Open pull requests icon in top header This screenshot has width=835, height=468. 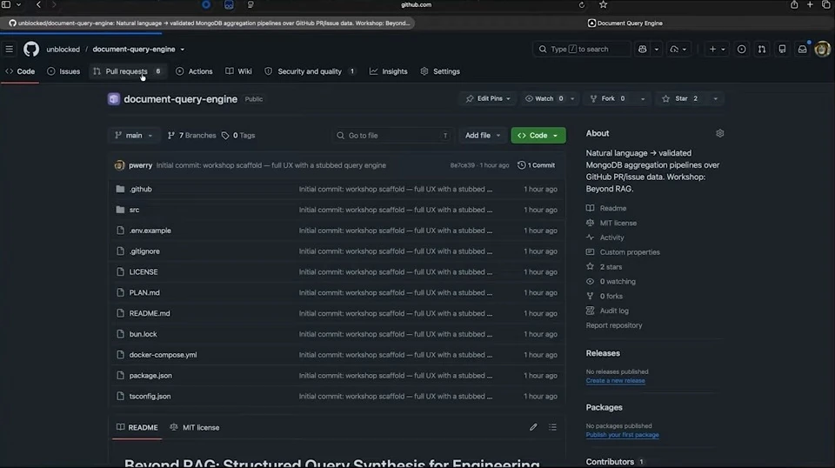(x=762, y=49)
